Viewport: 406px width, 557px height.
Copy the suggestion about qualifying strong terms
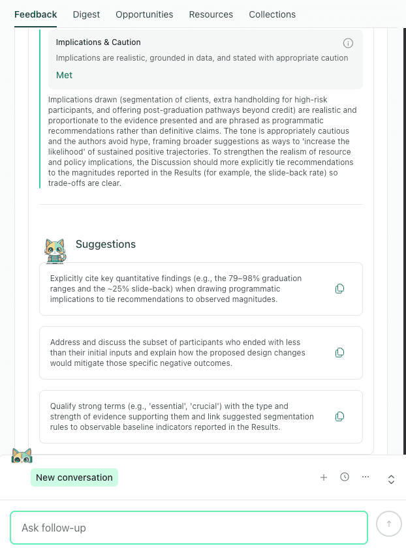[x=339, y=416]
